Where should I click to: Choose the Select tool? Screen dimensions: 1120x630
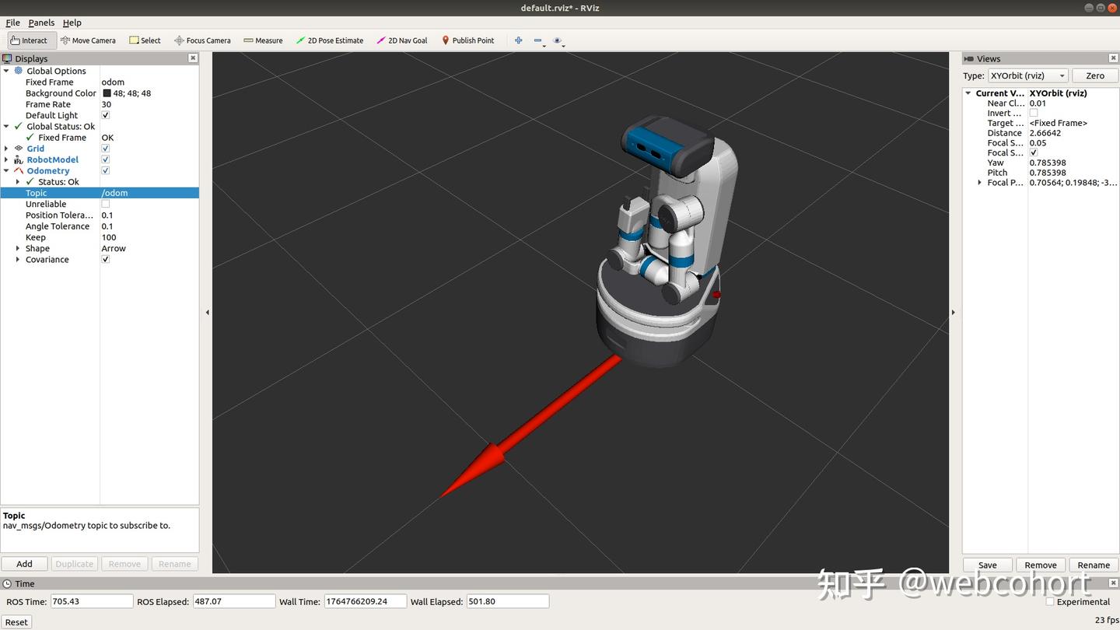145,40
